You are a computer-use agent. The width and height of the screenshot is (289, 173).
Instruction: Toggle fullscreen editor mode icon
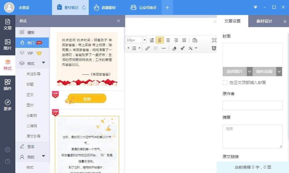(214, 40)
